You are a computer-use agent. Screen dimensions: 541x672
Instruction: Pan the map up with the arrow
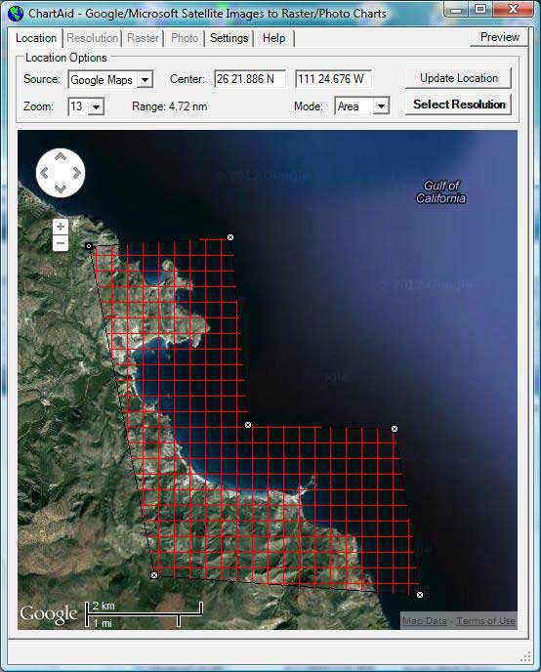61,157
